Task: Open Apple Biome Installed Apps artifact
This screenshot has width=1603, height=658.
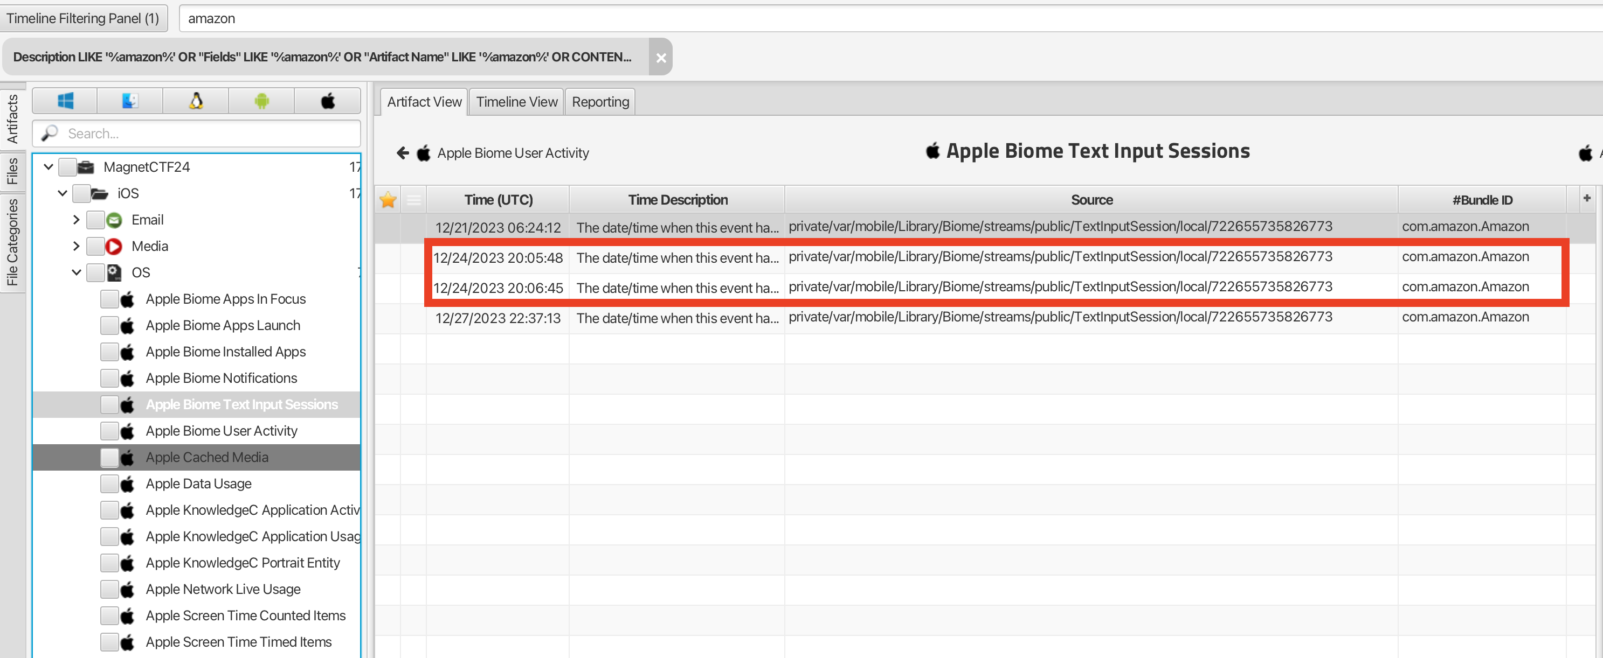Action: tap(225, 352)
